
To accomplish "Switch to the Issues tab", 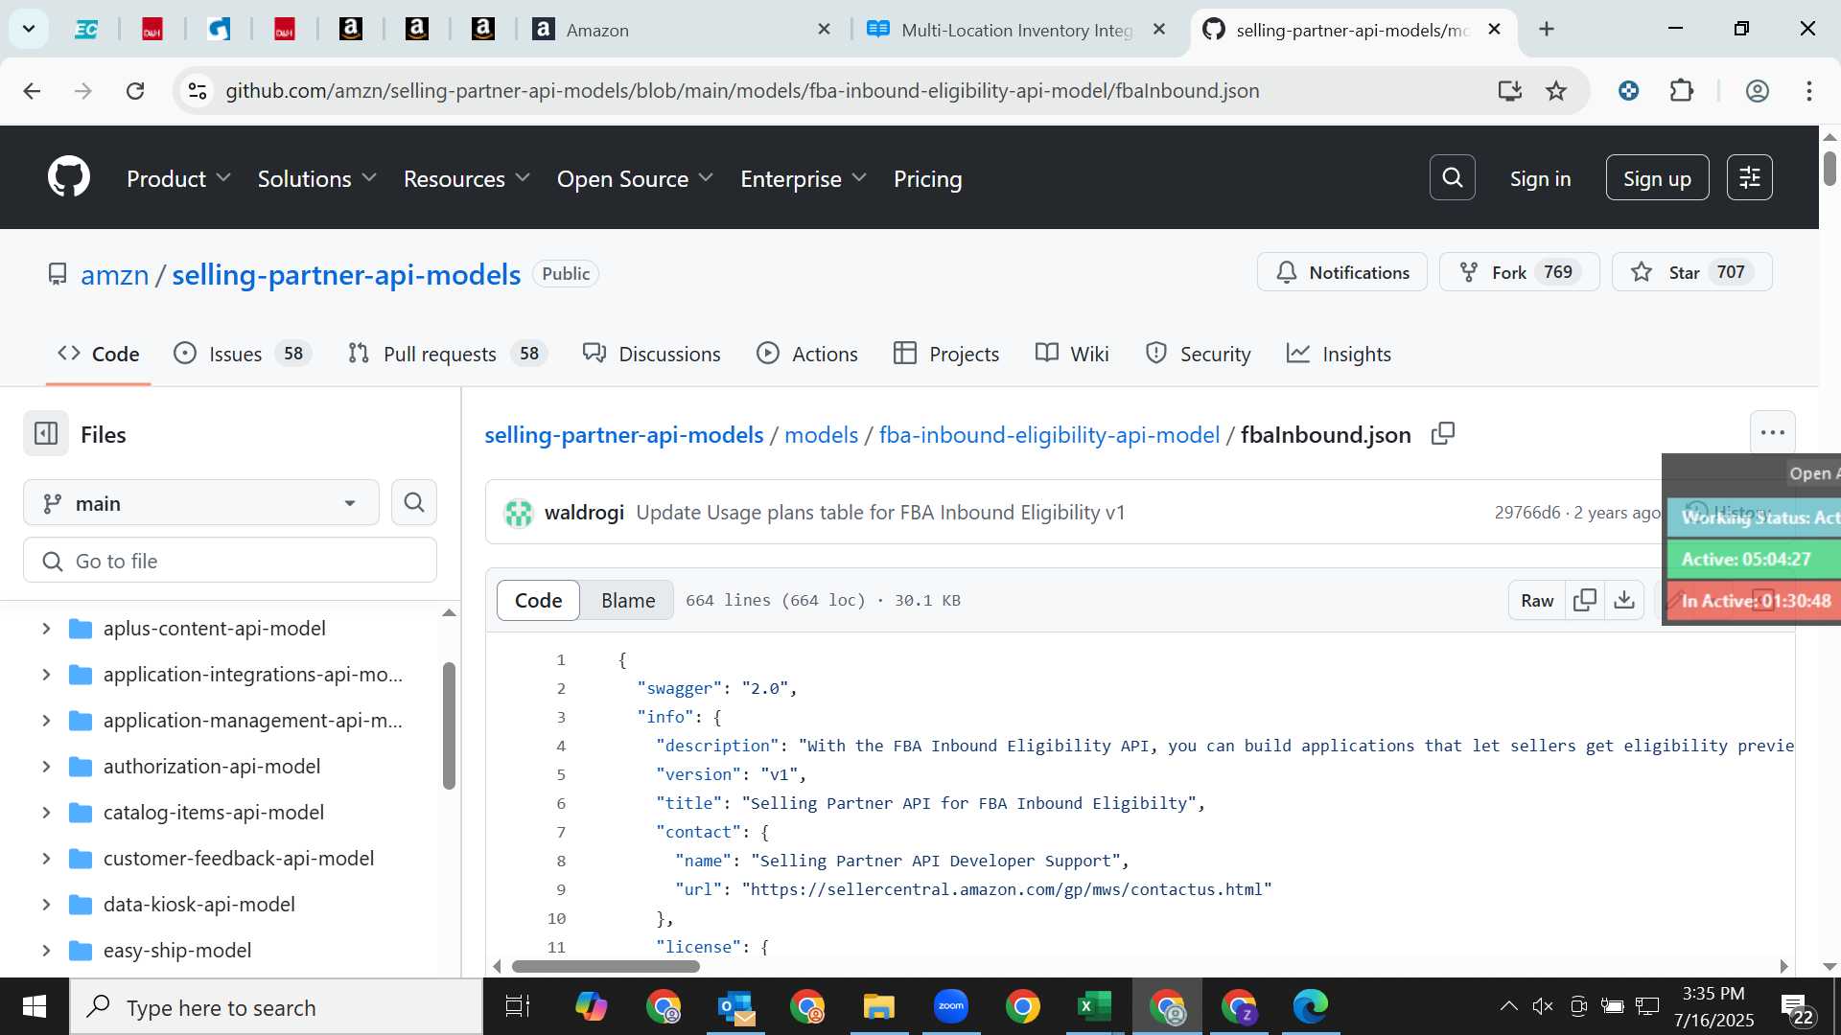I will 242,354.
